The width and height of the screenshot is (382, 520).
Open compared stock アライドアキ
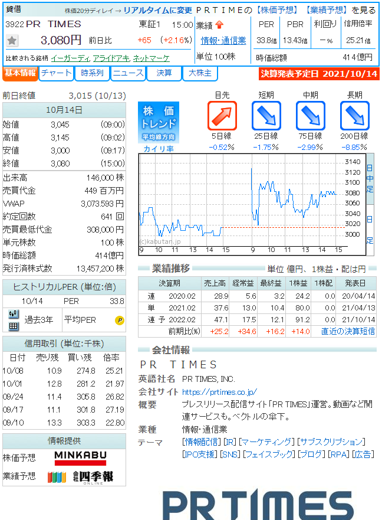111,58
